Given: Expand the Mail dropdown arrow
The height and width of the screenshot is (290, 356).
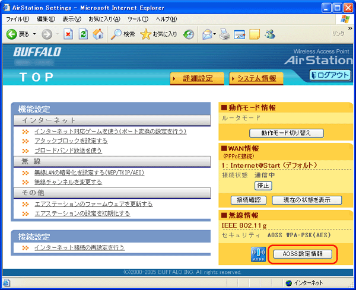Looking at the screenshot, I should coord(215,34).
